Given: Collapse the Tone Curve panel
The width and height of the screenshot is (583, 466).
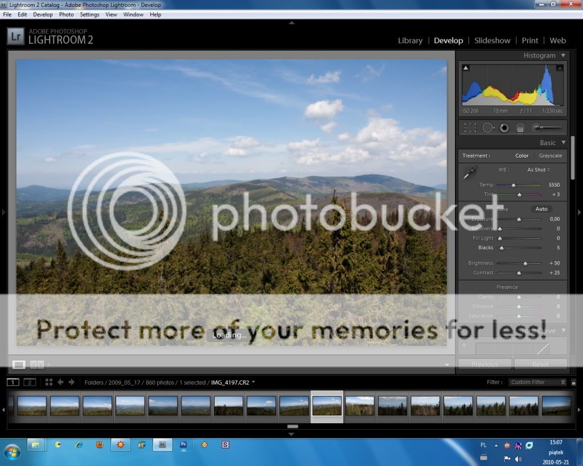Looking at the screenshot, I should pos(564,331).
